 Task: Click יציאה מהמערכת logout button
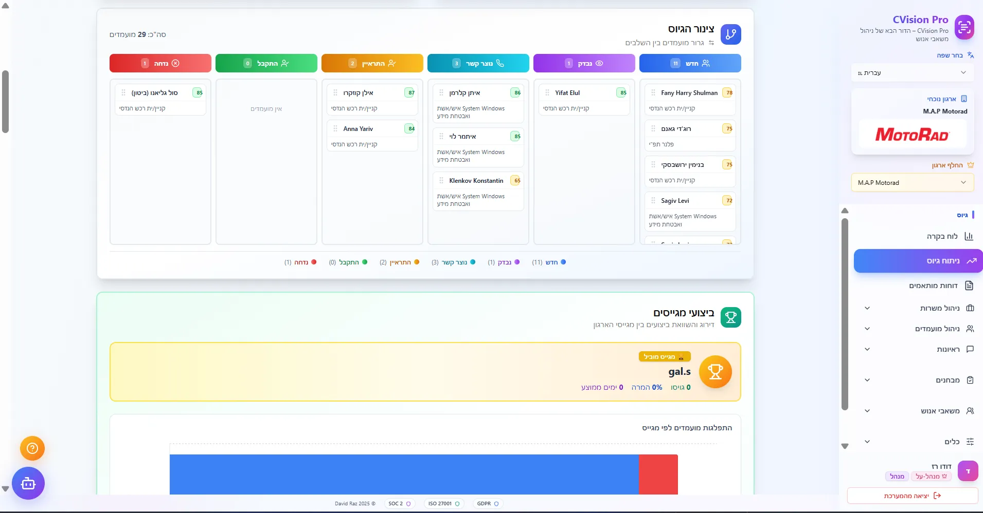(913, 496)
